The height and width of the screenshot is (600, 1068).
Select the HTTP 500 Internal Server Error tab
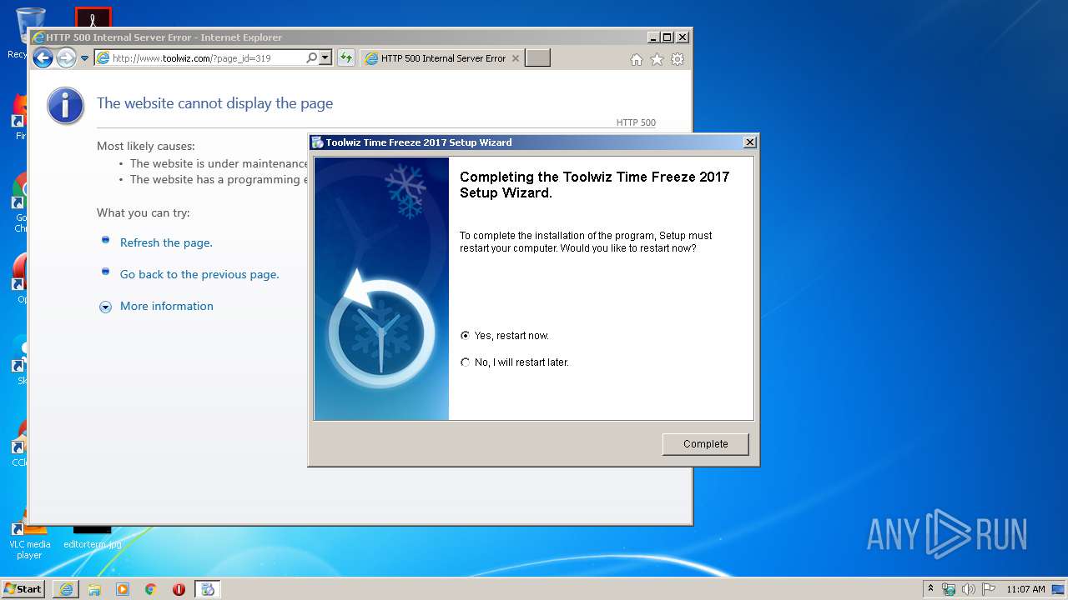[442, 58]
